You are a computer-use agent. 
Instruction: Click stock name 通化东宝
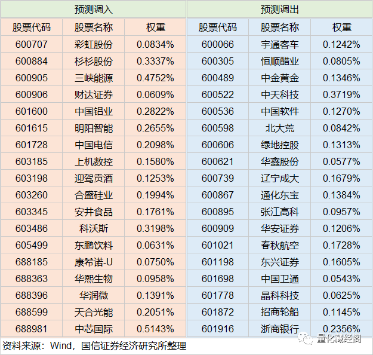279,195
